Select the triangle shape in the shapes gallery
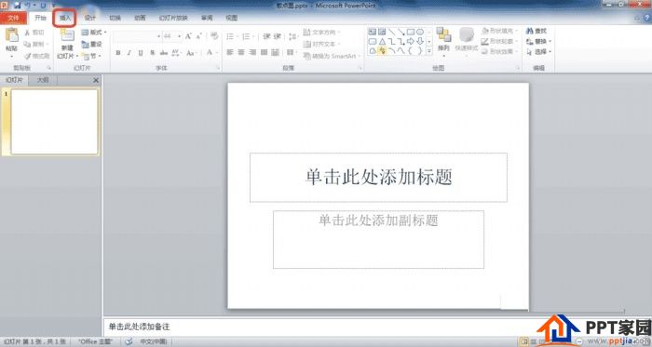Screen dimensions: 652x347 tap(382, 41)
